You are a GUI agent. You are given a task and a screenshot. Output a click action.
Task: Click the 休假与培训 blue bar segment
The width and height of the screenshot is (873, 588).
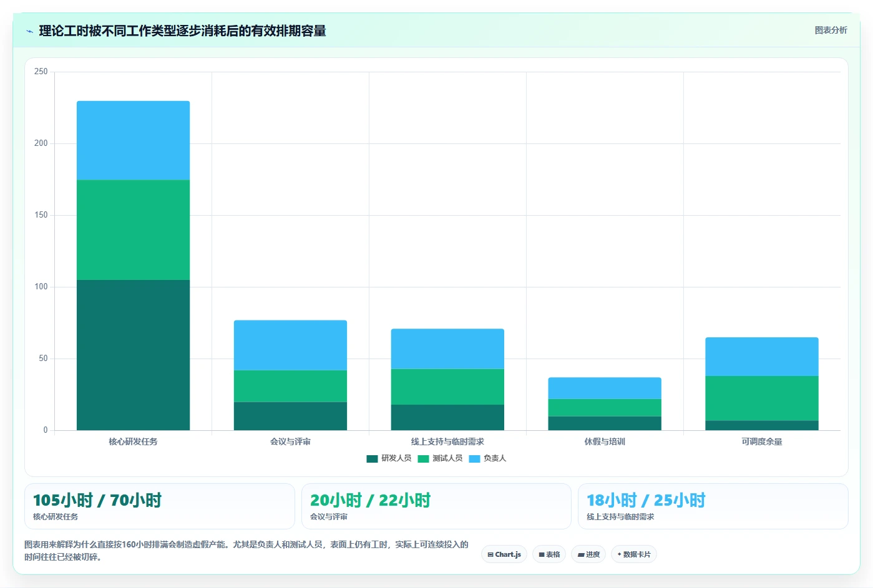point(605,388)
